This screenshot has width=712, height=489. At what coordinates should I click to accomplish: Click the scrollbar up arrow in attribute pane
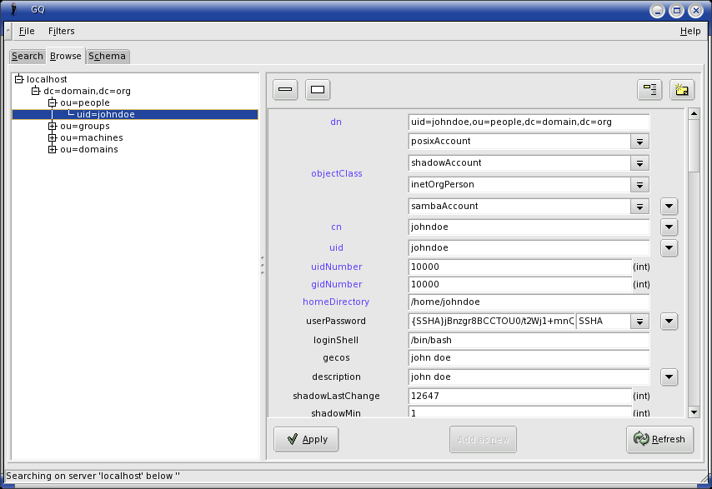click(x=694, y=113)
